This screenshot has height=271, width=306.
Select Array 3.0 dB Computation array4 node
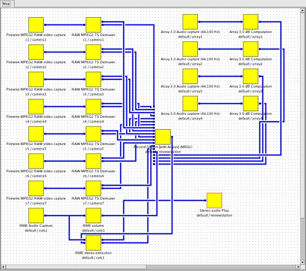tap(251, 103)
